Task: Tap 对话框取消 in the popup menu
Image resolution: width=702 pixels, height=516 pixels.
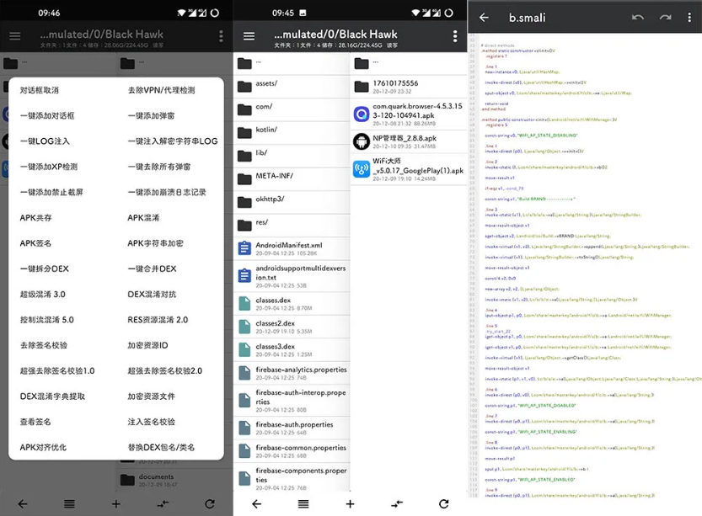Action: click(40, 90)
